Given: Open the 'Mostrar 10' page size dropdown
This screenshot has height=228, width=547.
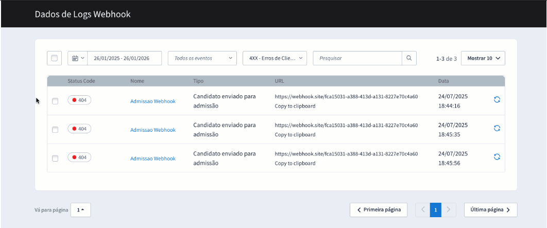Looking at the screenshot, I should tap(483, 58).
